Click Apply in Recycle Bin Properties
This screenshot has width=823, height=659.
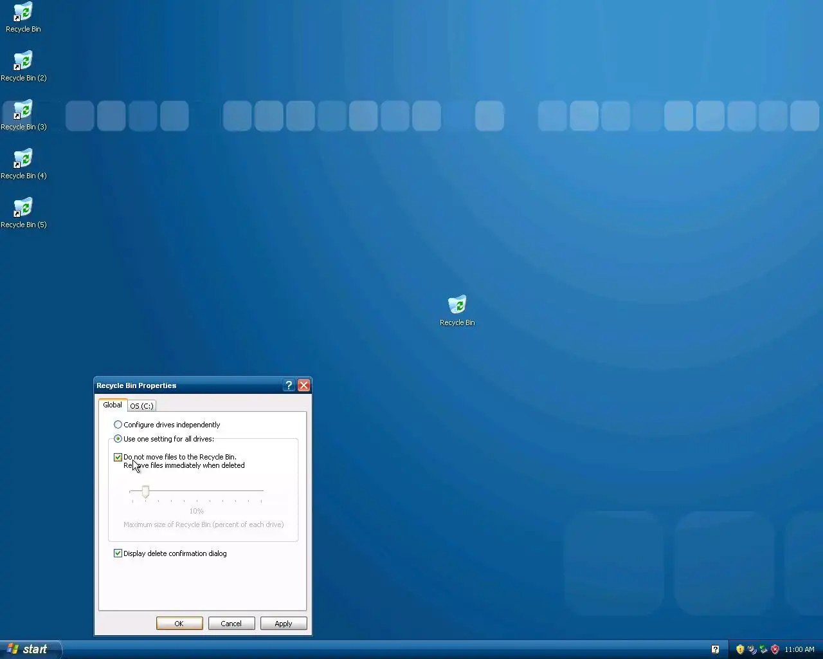tap(284, 624)
